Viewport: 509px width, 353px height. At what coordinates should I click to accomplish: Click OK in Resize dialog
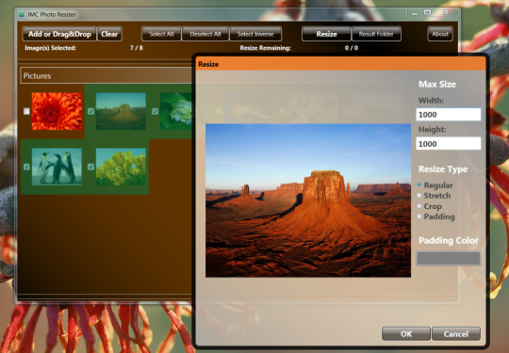click(406, 334)
